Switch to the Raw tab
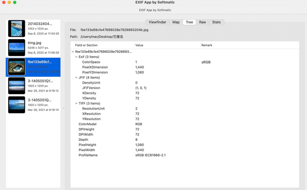307x190 pixels. pos(203,22)
